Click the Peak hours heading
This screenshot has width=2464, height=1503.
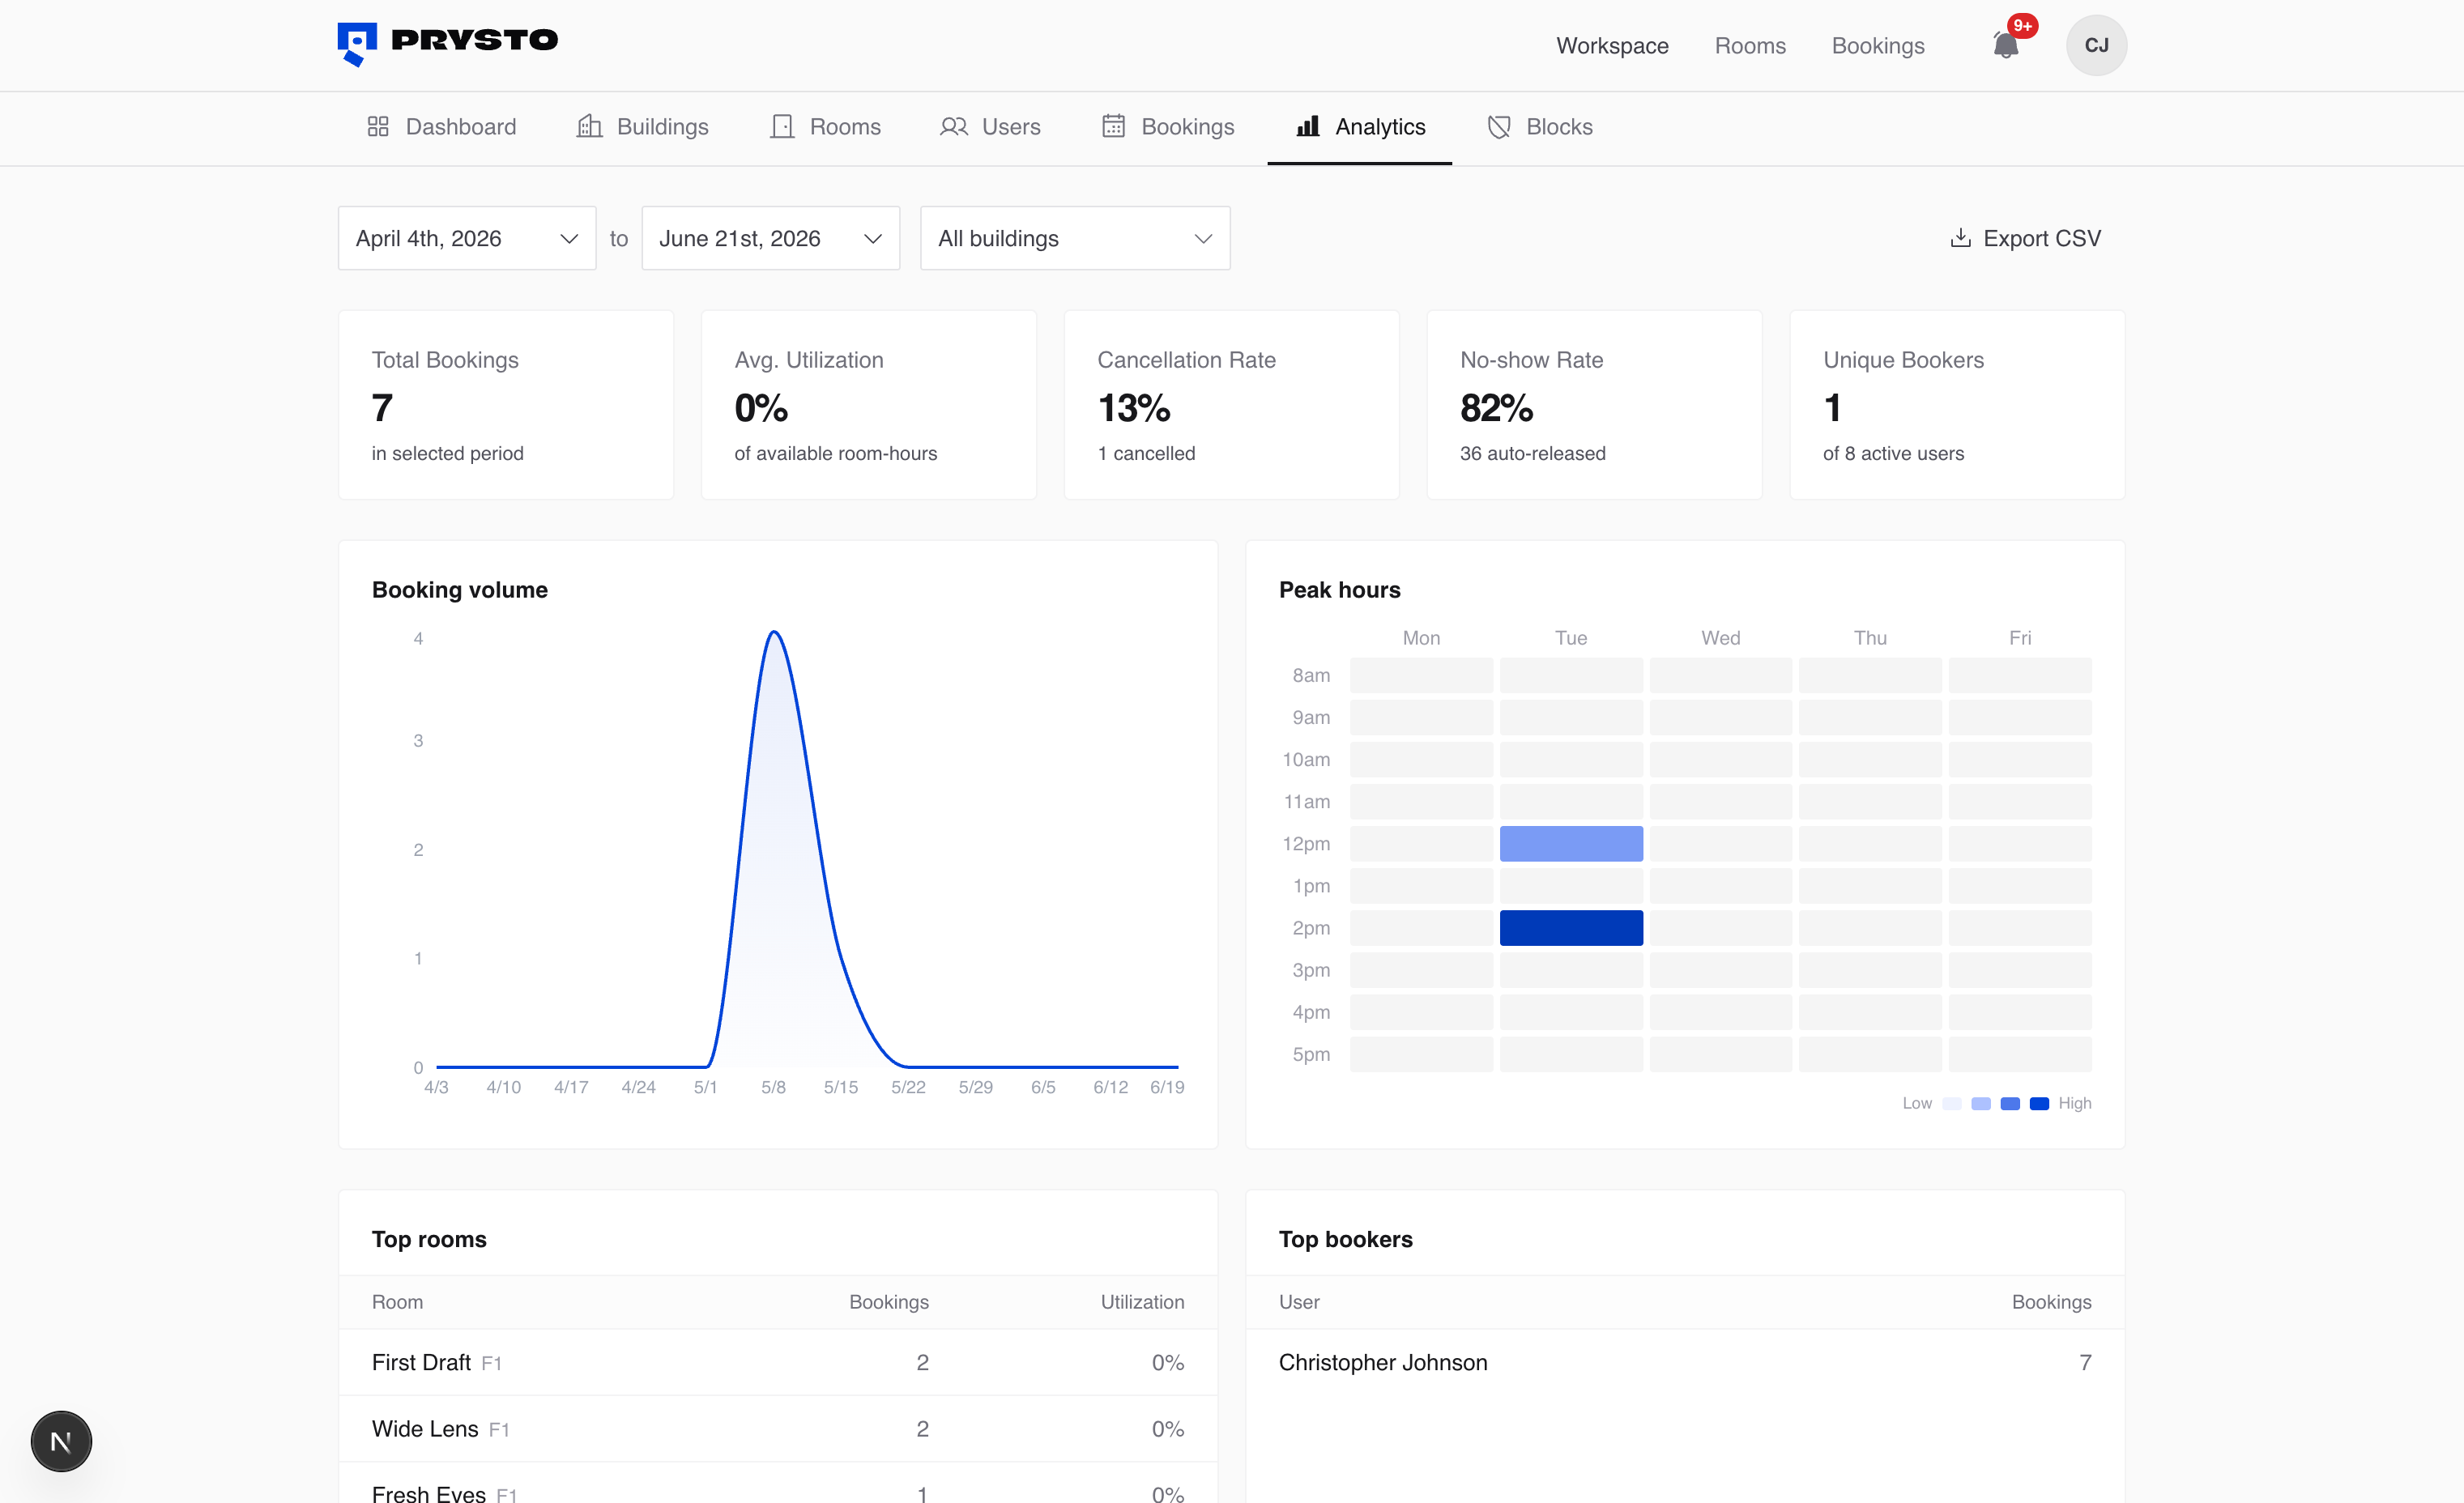1339,590
